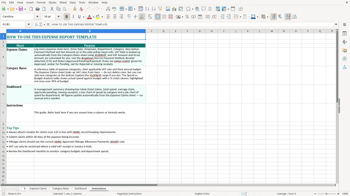The height and width of the screenshot is (196, 350).
Task: Toggle Italic formatting
Action: click(73, 17)
